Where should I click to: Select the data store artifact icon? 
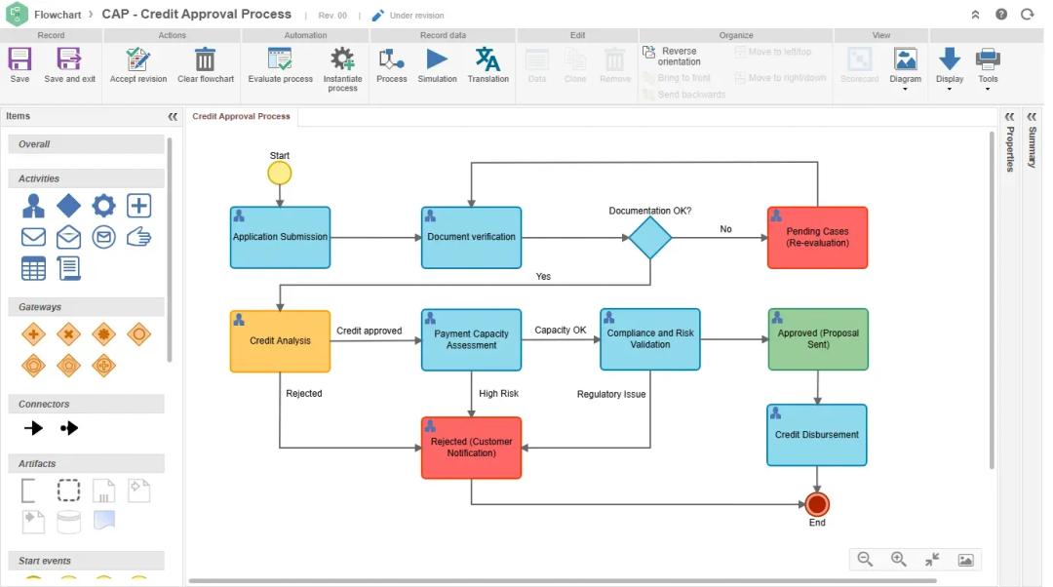pos(68,522)
